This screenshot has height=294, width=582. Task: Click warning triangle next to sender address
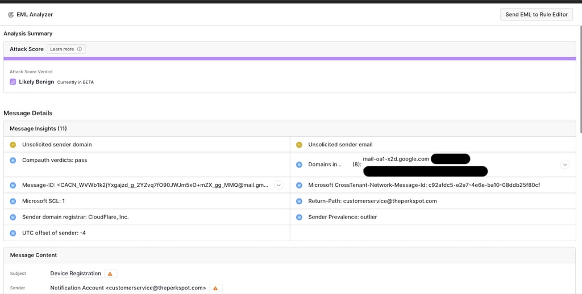click(x=215, y=288)
